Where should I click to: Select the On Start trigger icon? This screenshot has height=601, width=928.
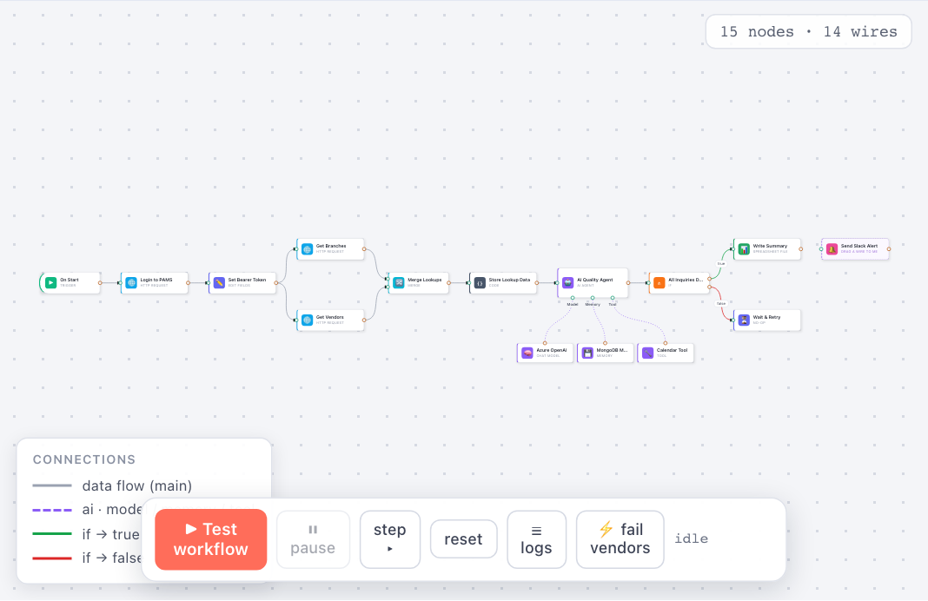(x=51, y=283)
